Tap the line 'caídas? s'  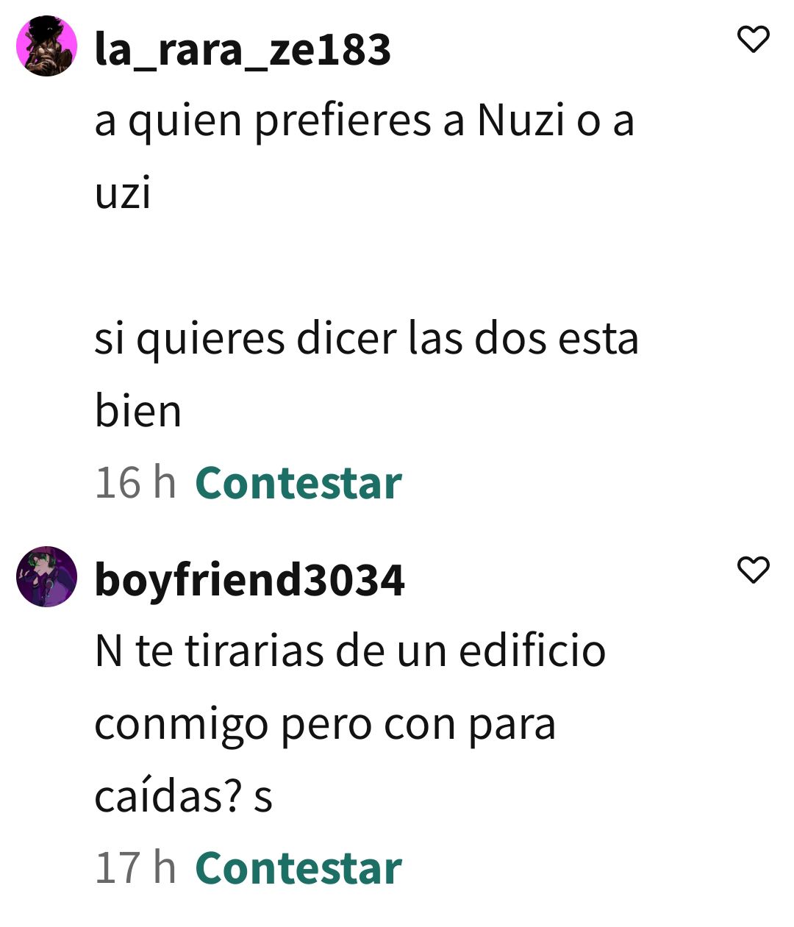tap(184, 796)
